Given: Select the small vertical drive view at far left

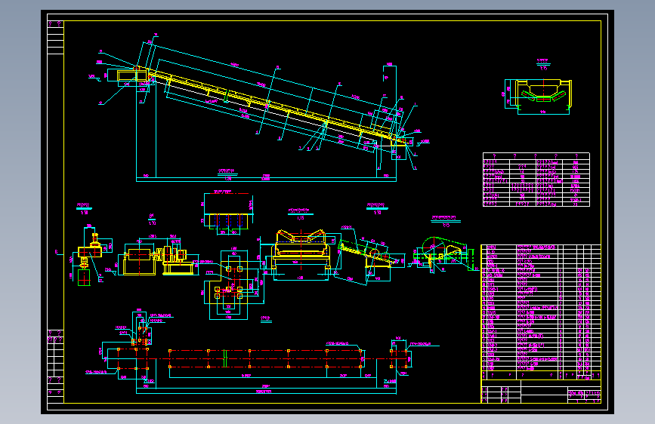Looking at the screenshot, I should pyautogui.click(x=90, y=257).
